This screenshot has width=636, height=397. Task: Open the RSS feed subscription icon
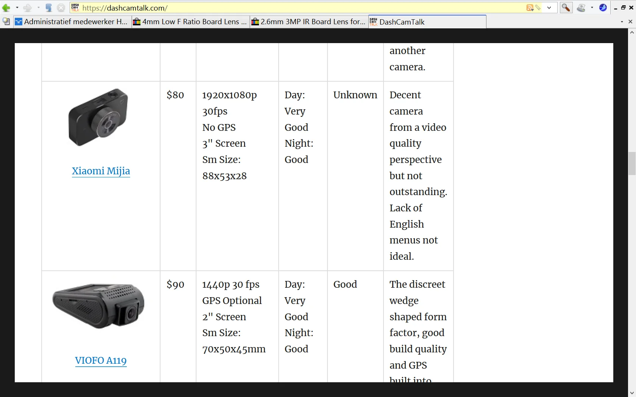(530, 8)
